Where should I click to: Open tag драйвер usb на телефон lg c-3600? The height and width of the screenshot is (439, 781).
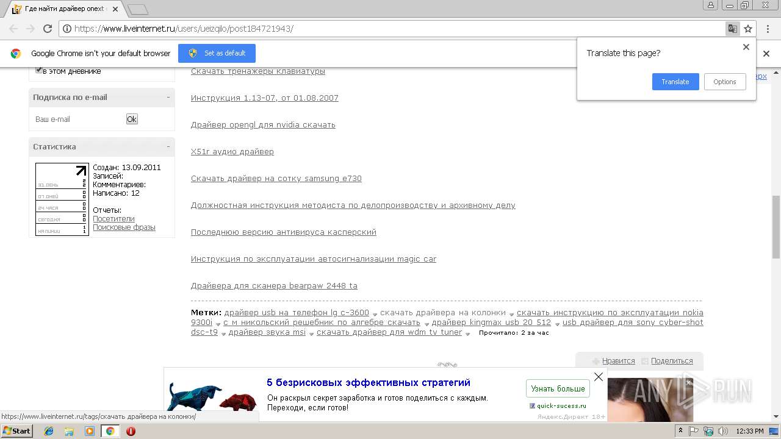click(x=297, y=313)
